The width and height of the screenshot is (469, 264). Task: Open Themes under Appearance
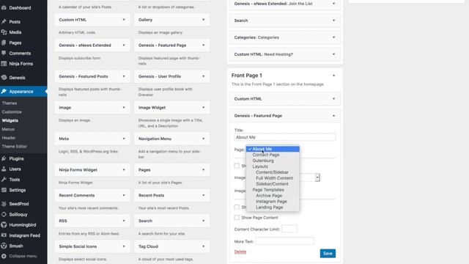point(10,103)
